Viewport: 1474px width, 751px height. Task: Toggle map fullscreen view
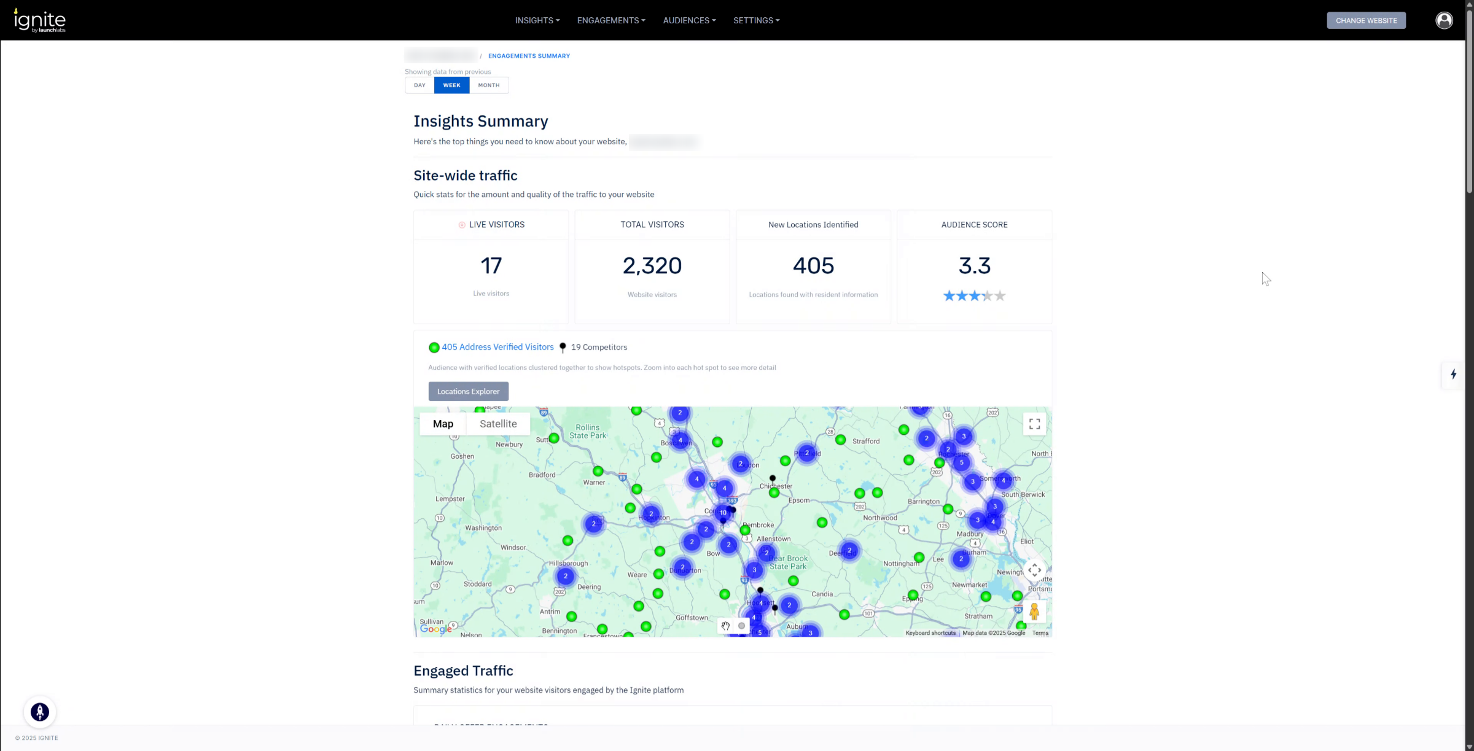[1034, 424]
